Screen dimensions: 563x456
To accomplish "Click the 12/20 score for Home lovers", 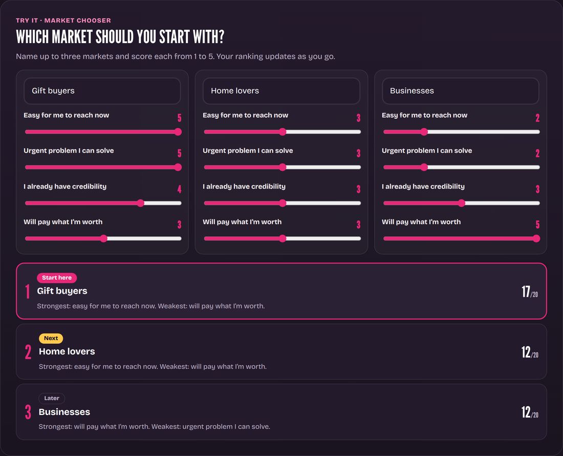I will click(x=530, y=352).
